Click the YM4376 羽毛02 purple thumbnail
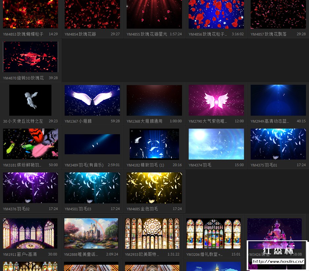 (30, 188)
